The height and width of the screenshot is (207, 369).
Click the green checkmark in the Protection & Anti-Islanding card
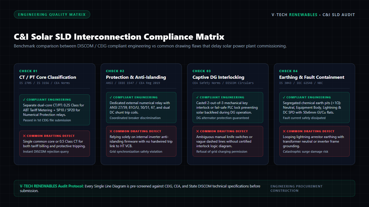[111, 97]
